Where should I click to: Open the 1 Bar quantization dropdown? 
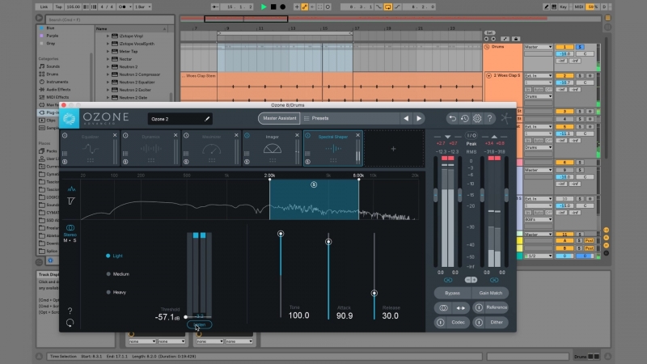pos(143,6)
